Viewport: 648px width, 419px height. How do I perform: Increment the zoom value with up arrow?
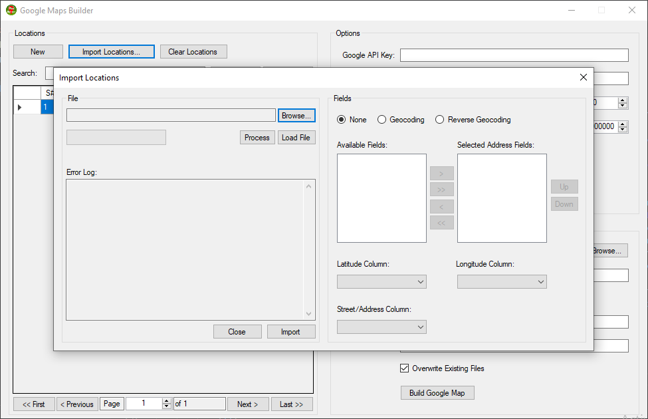(623, 100)
